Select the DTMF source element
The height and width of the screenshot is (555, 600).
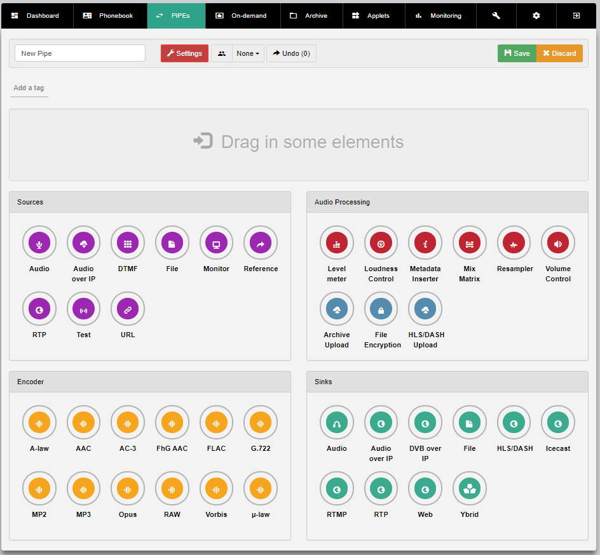pos(128,243)
